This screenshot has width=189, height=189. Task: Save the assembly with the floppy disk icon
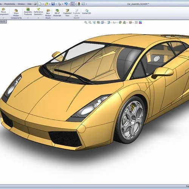click(53, 4)
